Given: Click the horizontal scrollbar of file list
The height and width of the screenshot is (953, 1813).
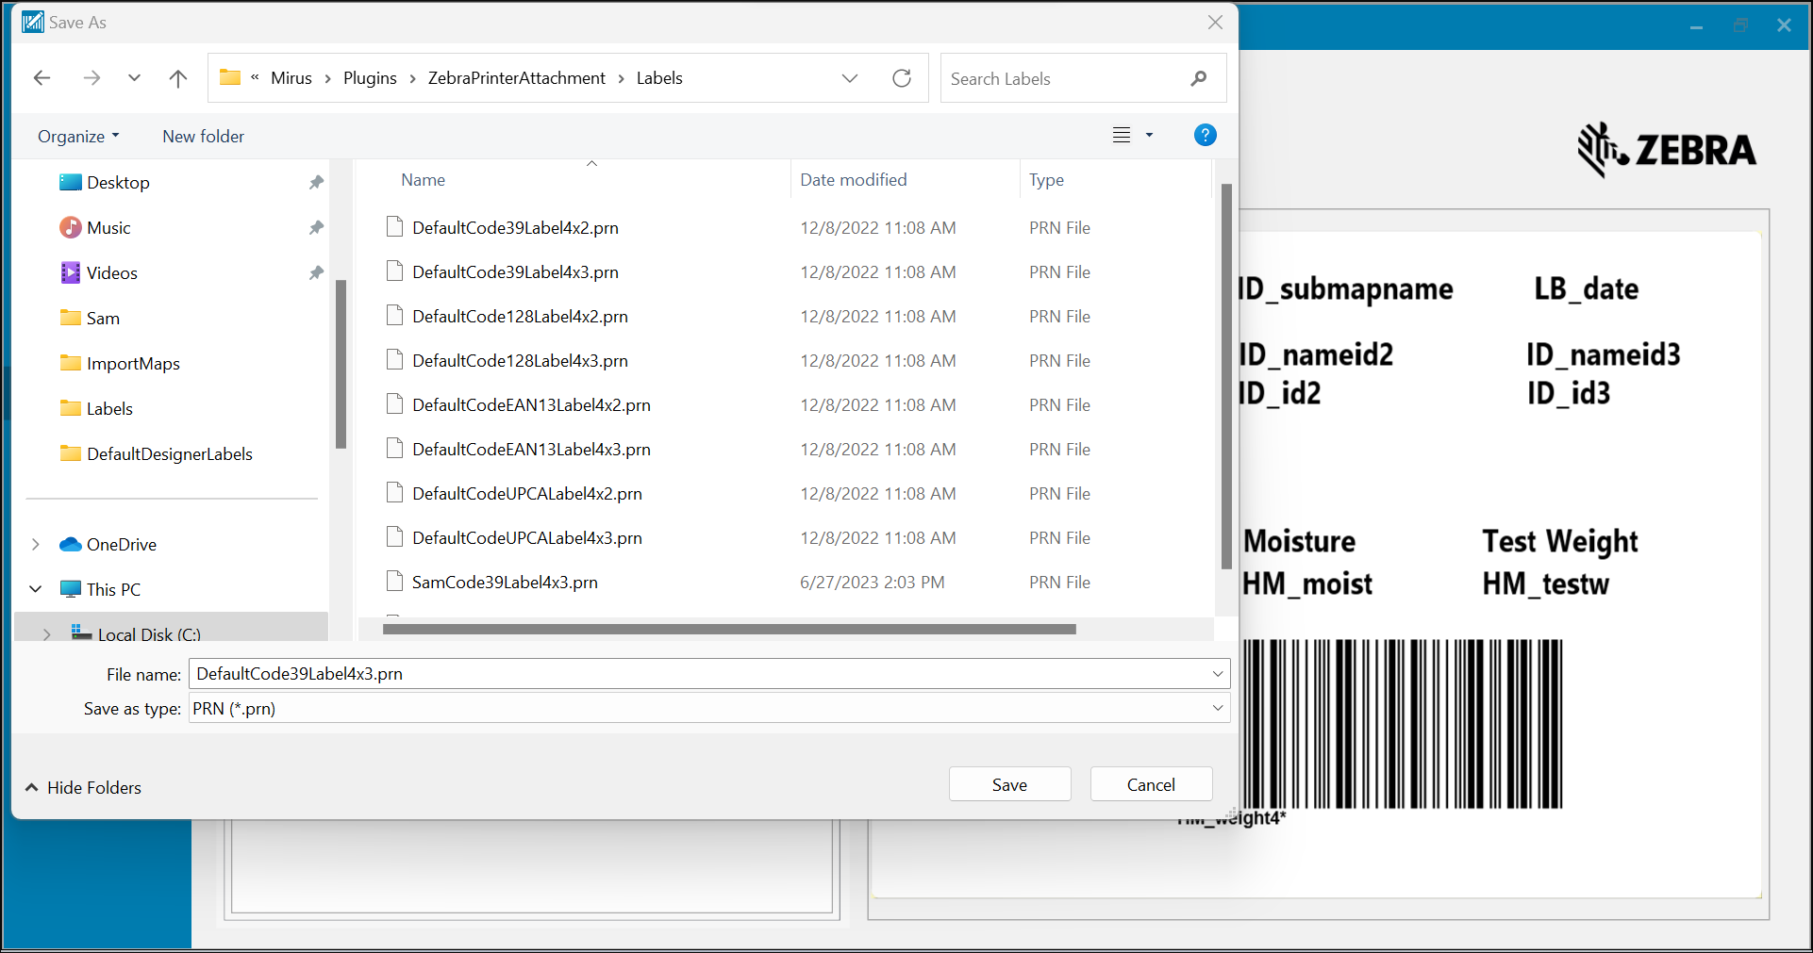Looking at the screenshot, I should (728, 629).
